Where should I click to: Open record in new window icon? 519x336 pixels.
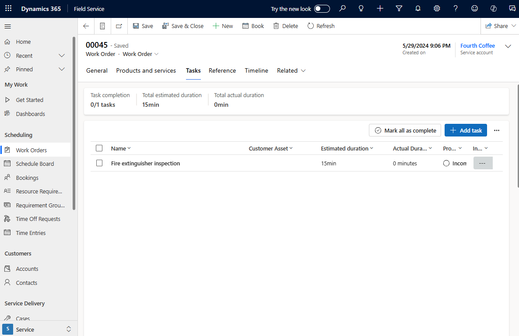[x=119, y=26]
